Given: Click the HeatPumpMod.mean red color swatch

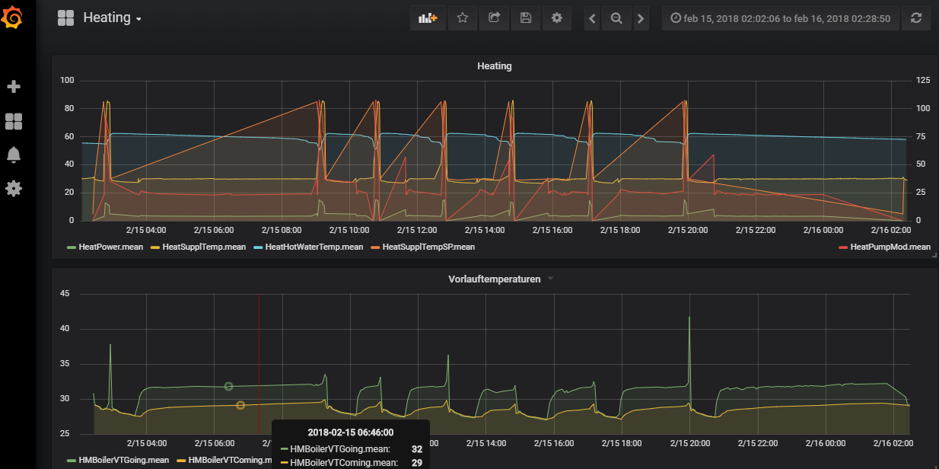Looking at the screenshot, I should tap(842, 247).
